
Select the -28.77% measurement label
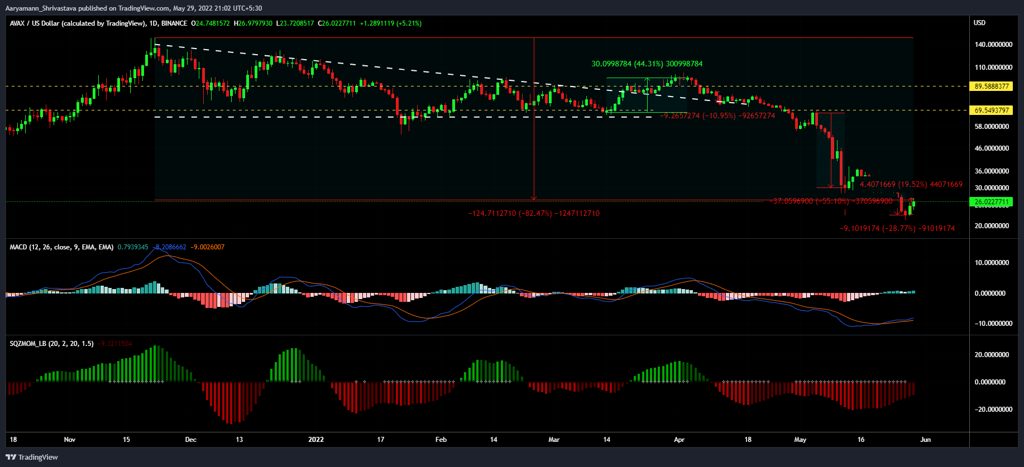(897, 228)
